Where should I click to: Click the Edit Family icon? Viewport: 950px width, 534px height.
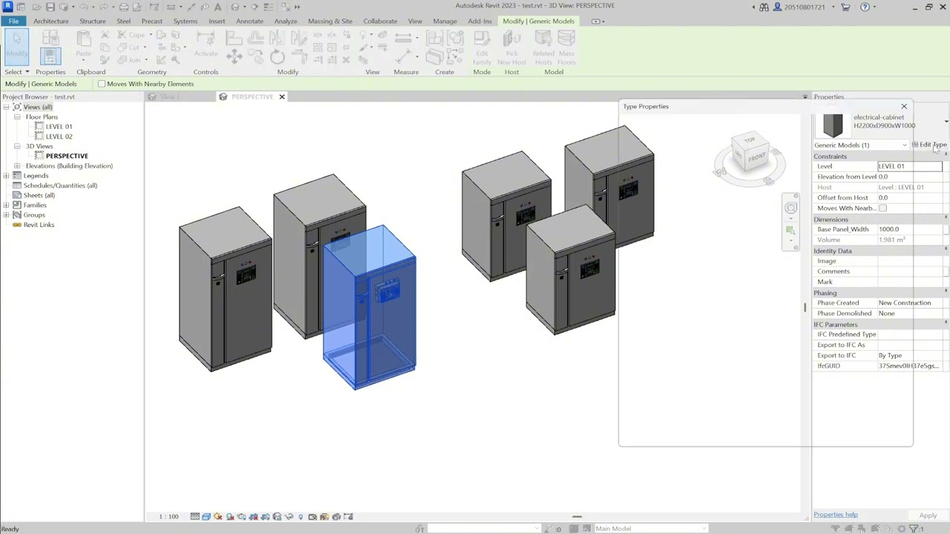[x=482, y=47]
